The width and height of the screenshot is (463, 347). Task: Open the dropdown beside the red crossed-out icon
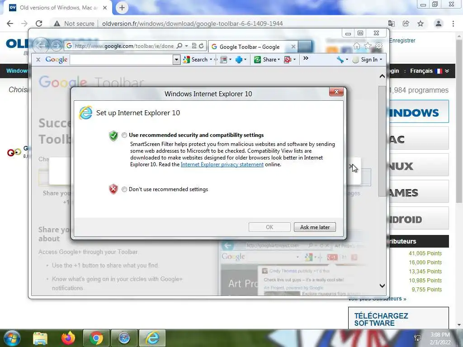(294, 60)
